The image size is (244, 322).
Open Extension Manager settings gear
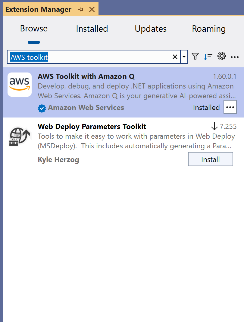pos(222,56)
